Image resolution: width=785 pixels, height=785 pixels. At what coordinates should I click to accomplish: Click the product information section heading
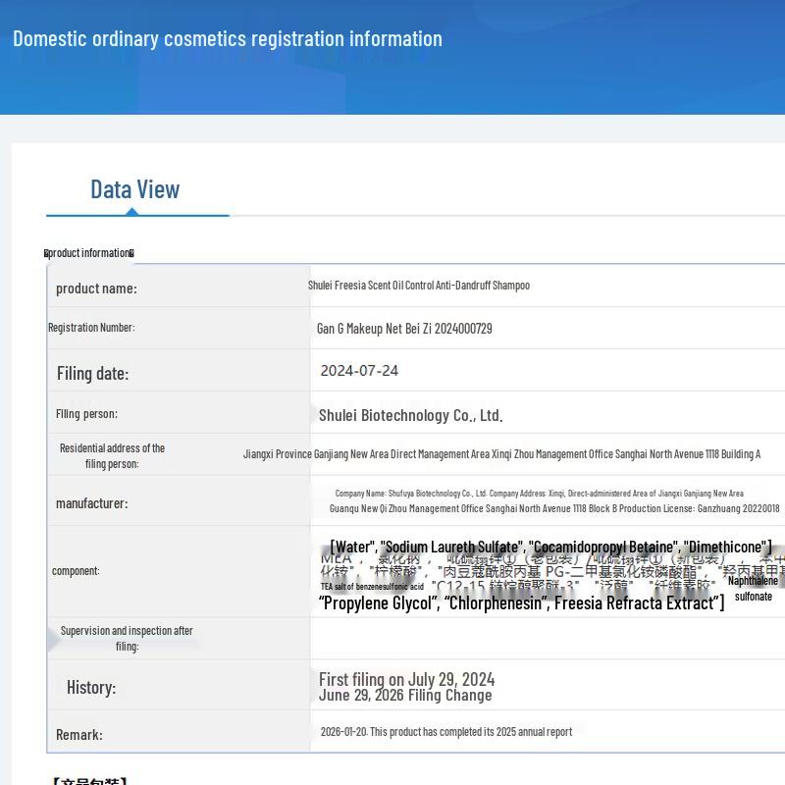point(89,253)
